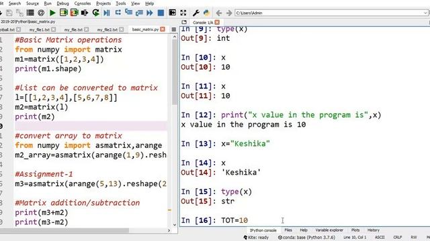Close the basic_matrix.py tab
This screenshot has height=241, width=430.
(163, 29)
